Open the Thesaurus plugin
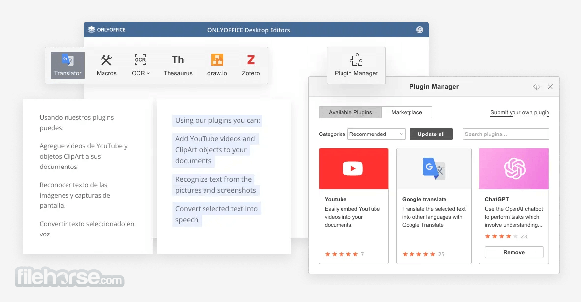 [178, 66]
